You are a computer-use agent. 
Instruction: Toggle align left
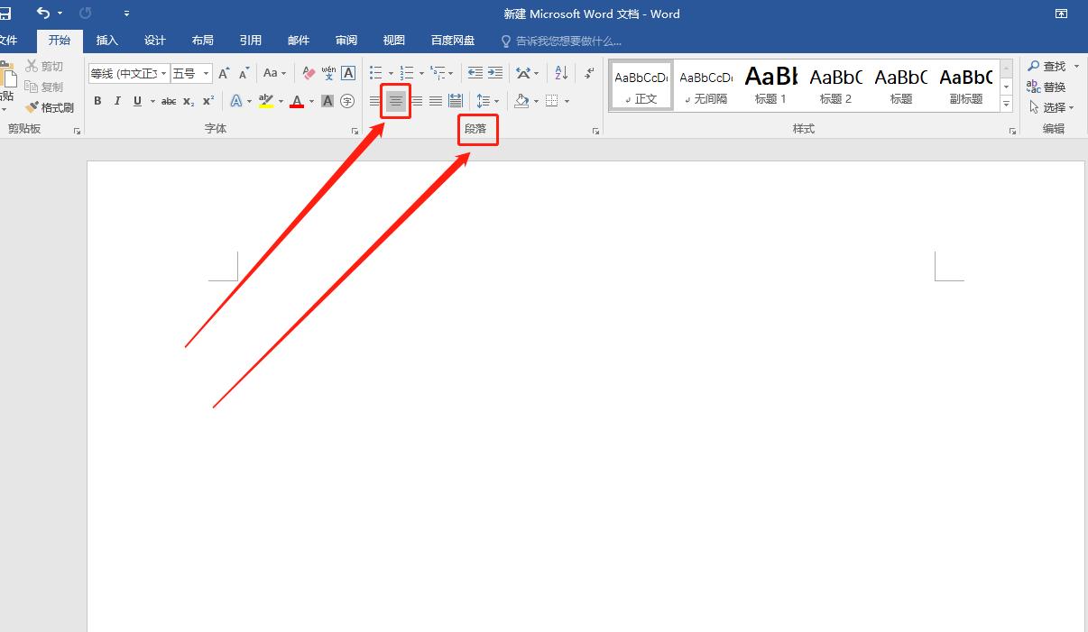tap(375, 101)
